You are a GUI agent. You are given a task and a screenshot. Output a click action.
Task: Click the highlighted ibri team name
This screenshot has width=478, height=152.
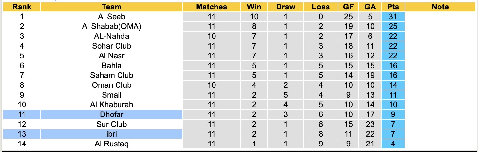coord(111,134)
